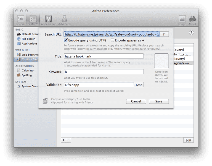This screenshot has width=212, height=166.
Task: Select Applications in sidebar
Action: click(x=27, y=43)
